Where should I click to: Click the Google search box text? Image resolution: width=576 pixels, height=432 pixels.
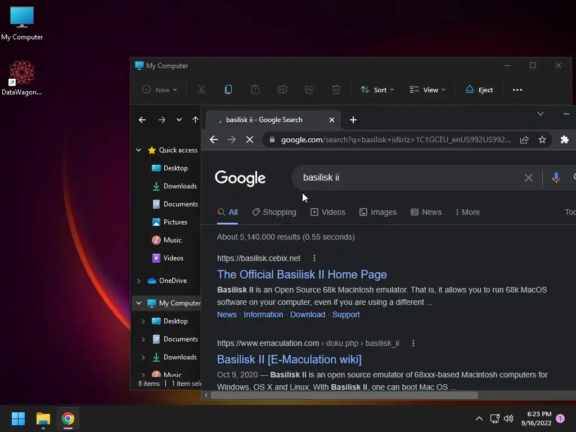321,177
